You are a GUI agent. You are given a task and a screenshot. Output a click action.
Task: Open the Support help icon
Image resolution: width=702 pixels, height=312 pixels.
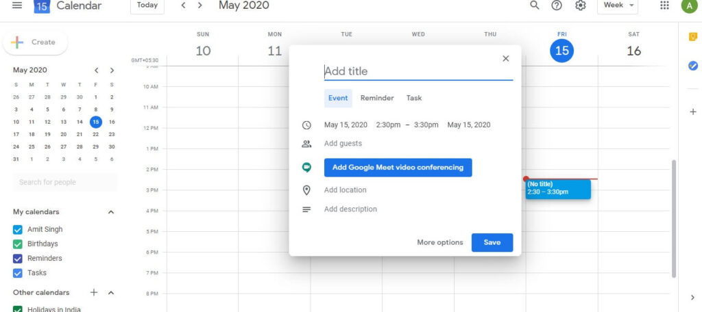tap(557, 5)
